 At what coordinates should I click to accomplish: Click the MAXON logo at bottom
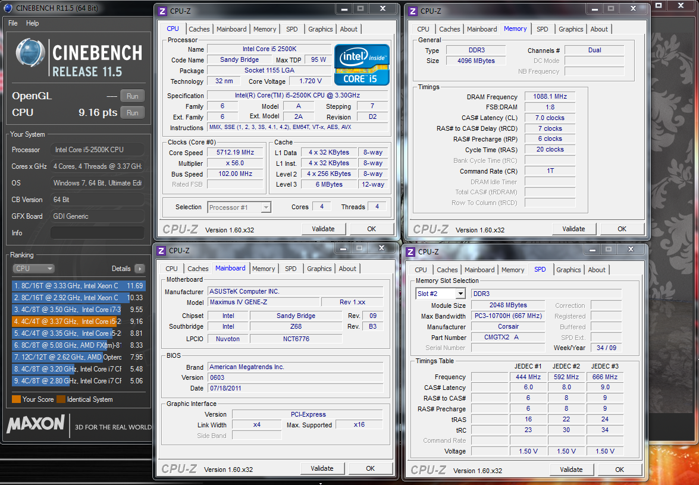pyautogui.click(x=36, y=424)
